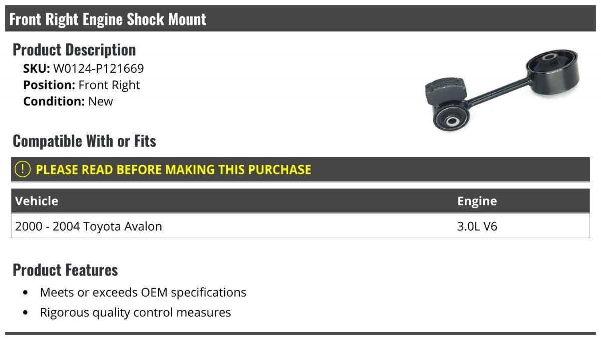Click the "Product Features" heading
Screen dimensions: 601x340
(65, 270)
